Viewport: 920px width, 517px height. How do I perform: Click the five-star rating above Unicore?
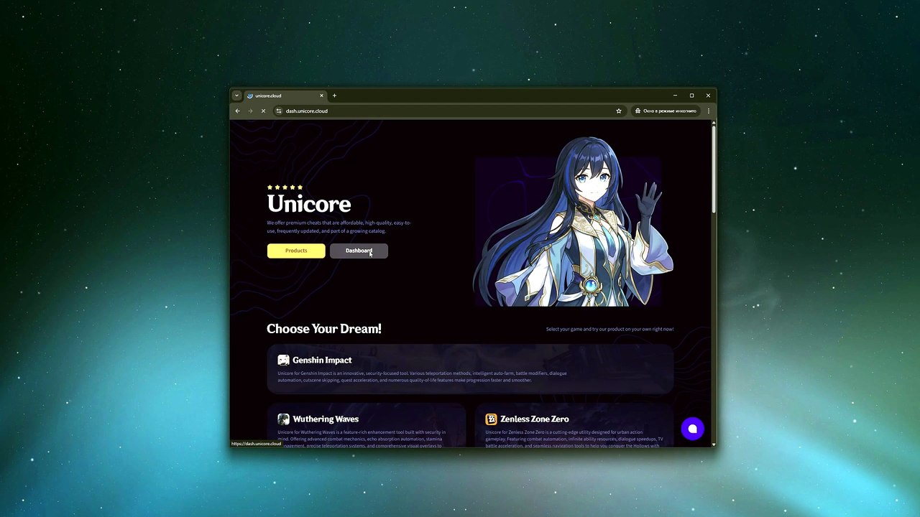(285, 187)
